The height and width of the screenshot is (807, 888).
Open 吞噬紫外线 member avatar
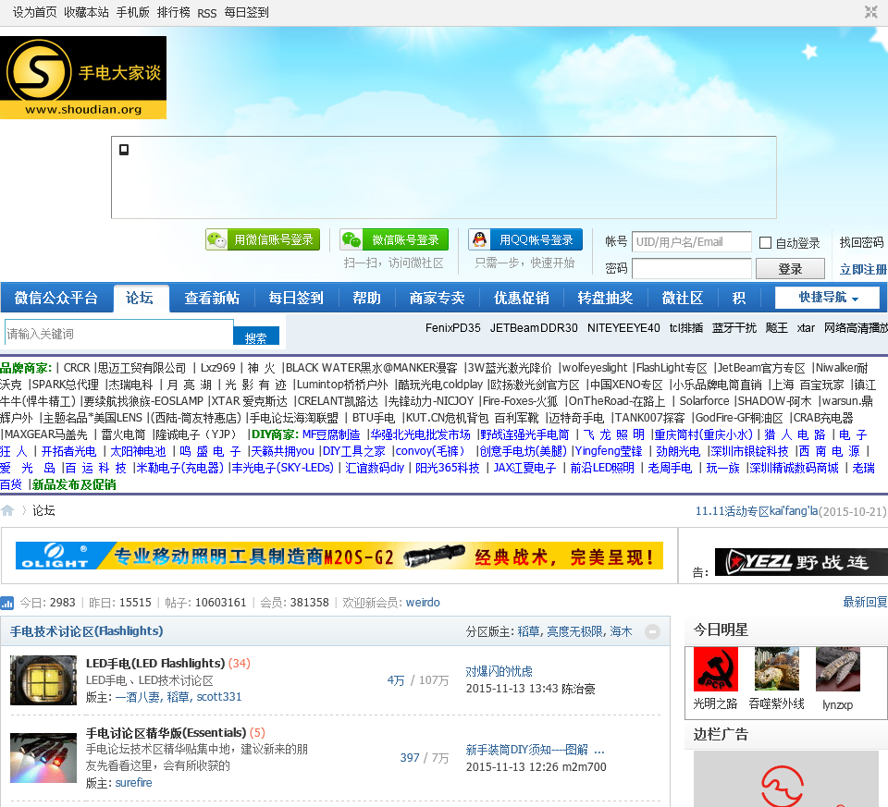777,669
